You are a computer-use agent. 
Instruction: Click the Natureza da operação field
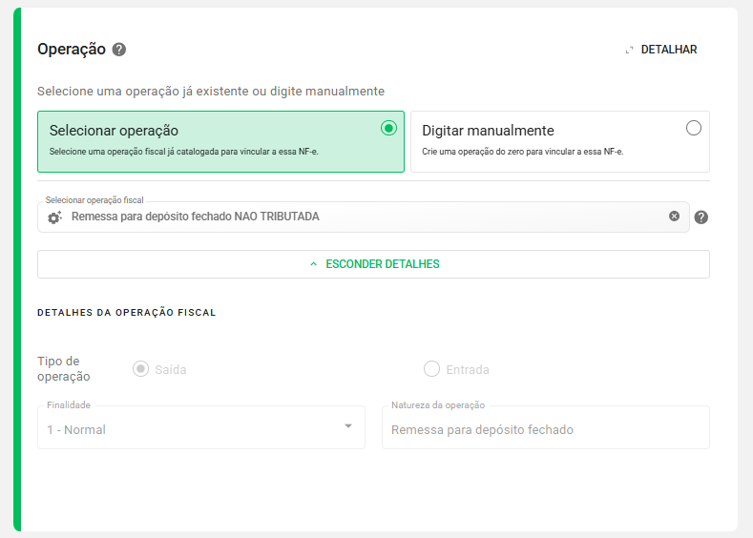click(x=545, y=429)
